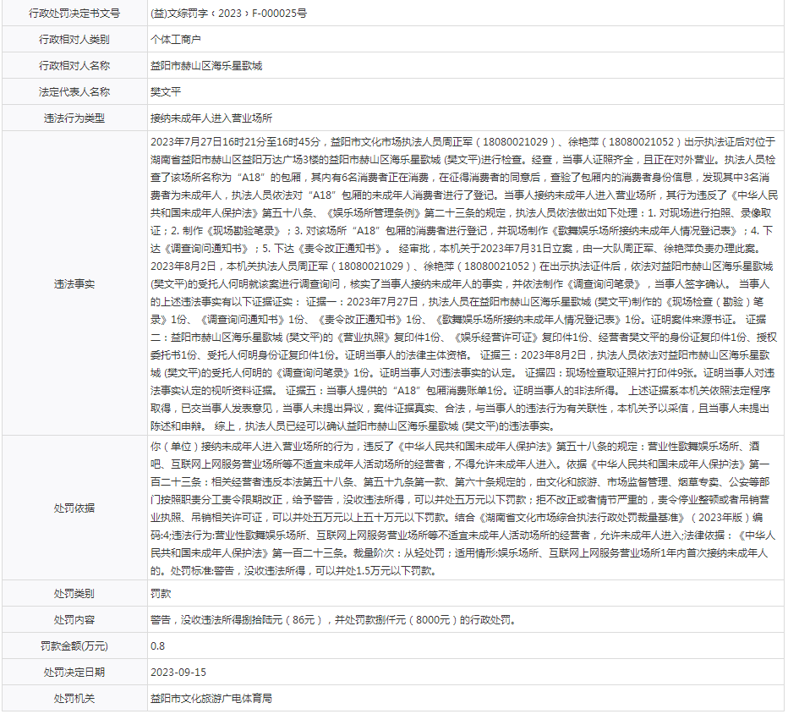Click the 行政相对人名称 label cell

[x=74, y=66]
